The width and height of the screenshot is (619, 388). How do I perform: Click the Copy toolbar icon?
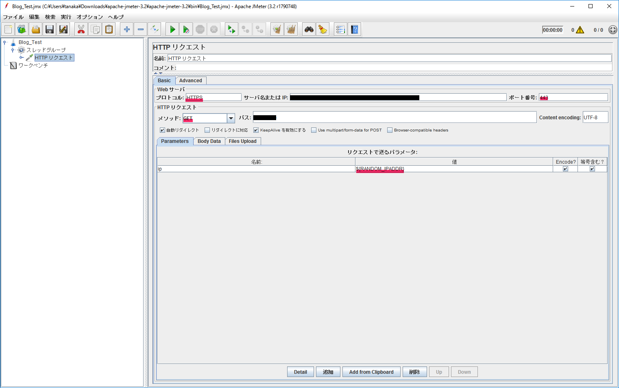(x=95, y=29)
